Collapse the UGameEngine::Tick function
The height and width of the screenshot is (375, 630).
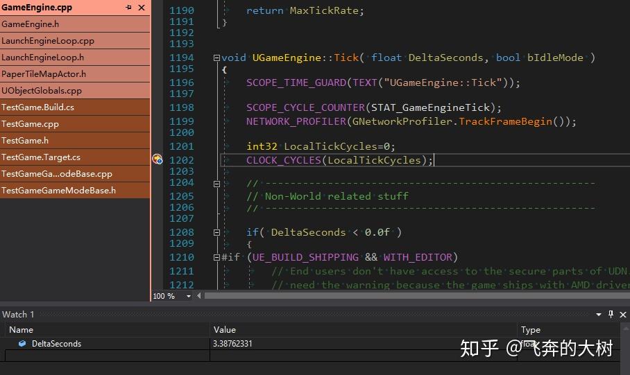pos(216,58)
